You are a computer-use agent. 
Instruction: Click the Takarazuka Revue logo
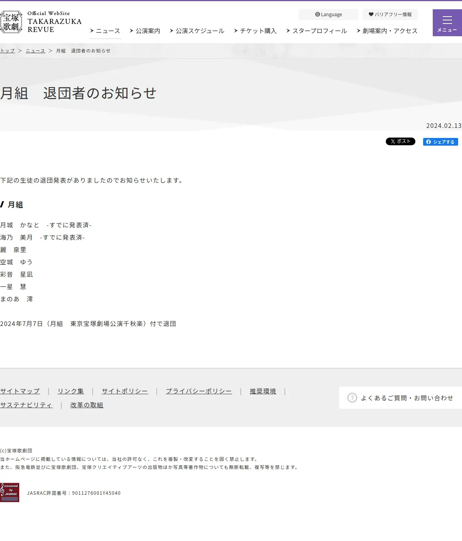coord(41,22)
